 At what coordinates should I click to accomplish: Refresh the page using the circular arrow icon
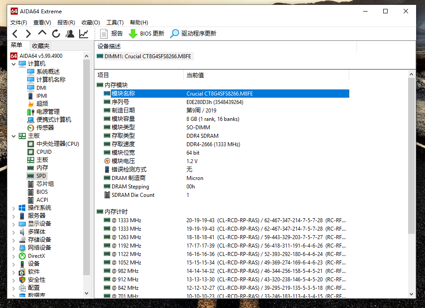click(56, 34)
